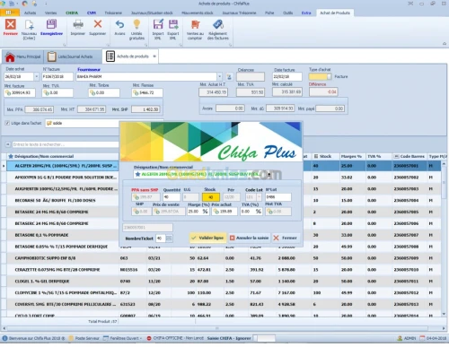The width and height of the screenshot is (449, 347).
Task: Open the Trésorerie ribbon tab
Action: pos(113,13)
